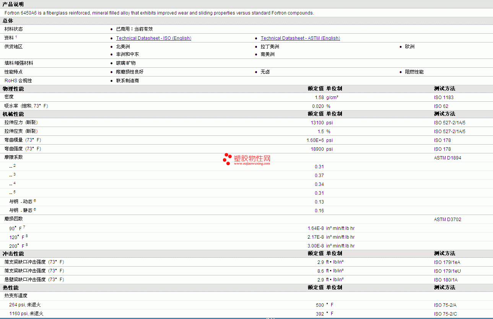Select the 材料状态 row label
Screen dimensions: 493x319
point(14,29)
